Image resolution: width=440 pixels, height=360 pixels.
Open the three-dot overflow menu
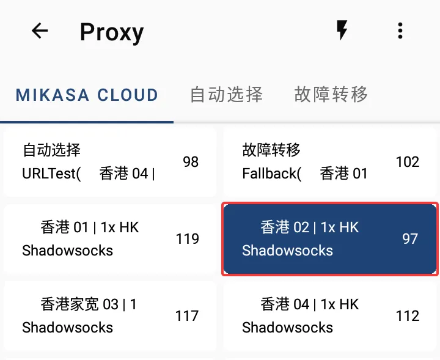click(400, 31)
